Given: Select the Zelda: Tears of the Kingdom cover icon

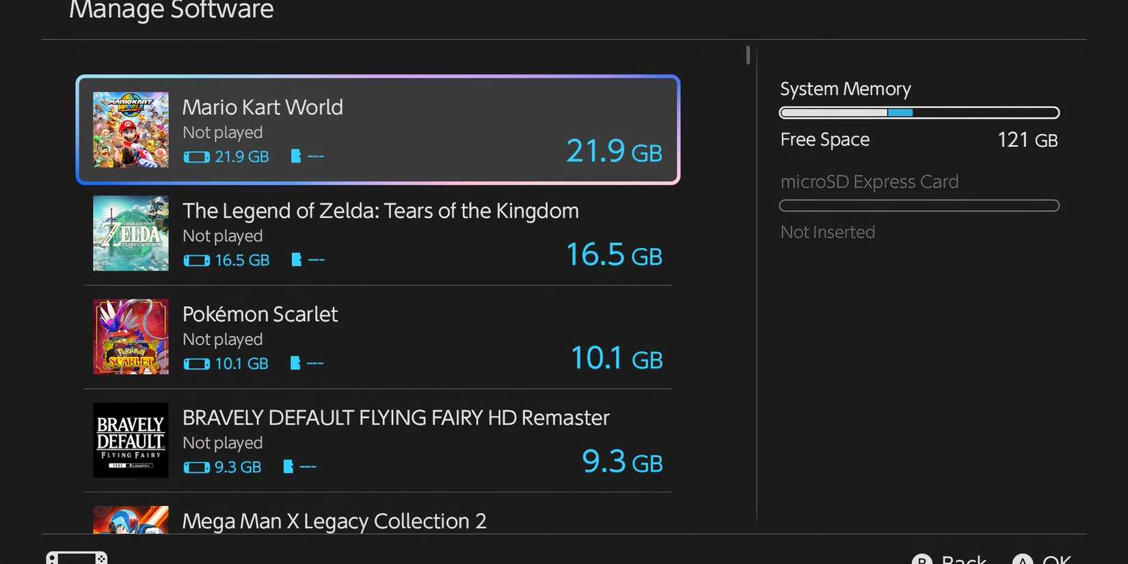Looking at the screenshot, I should click(131, 233).
